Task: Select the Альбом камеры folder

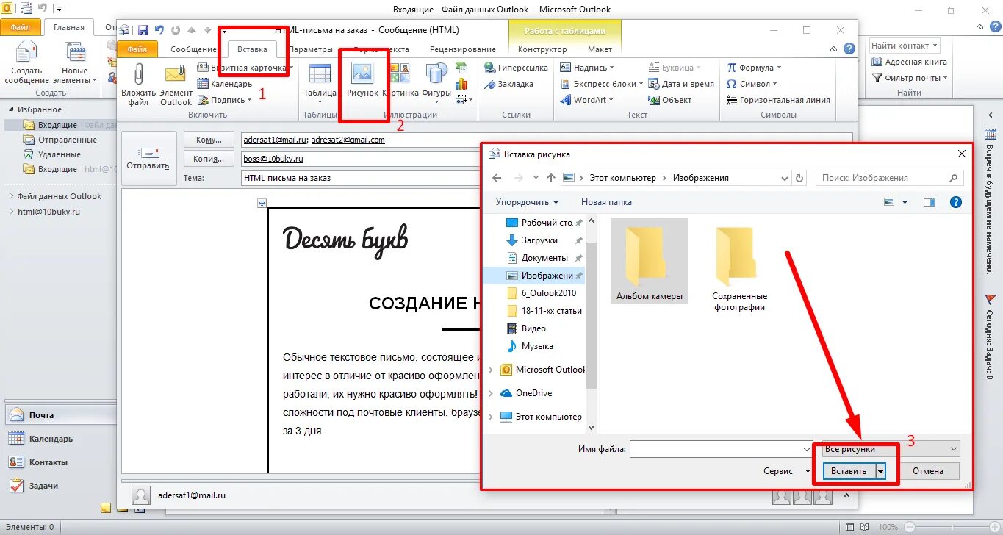Action: 650,261
